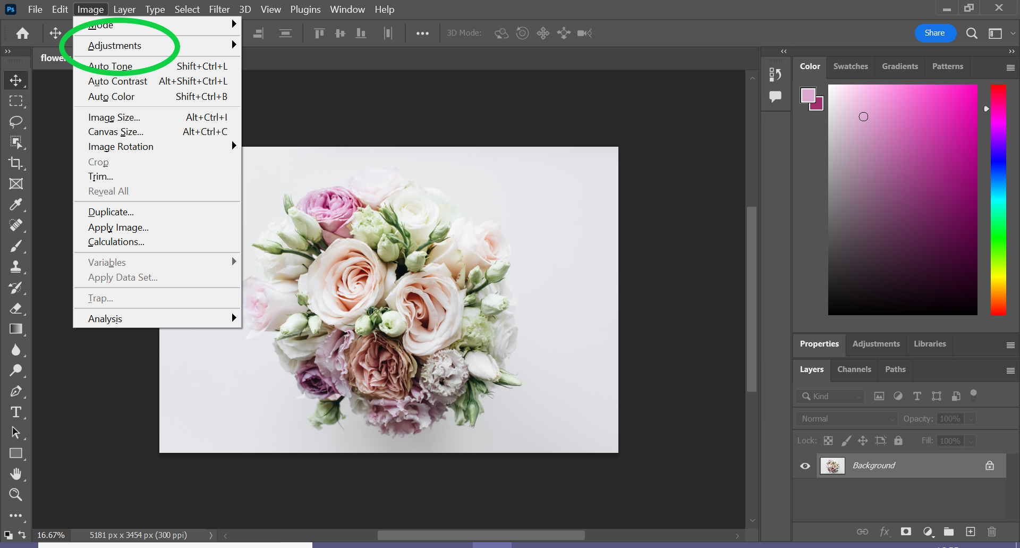Toggle adjustment layer filter in Layers panel
Viewport: 1020px width, 548px height.
coord(898,396)
